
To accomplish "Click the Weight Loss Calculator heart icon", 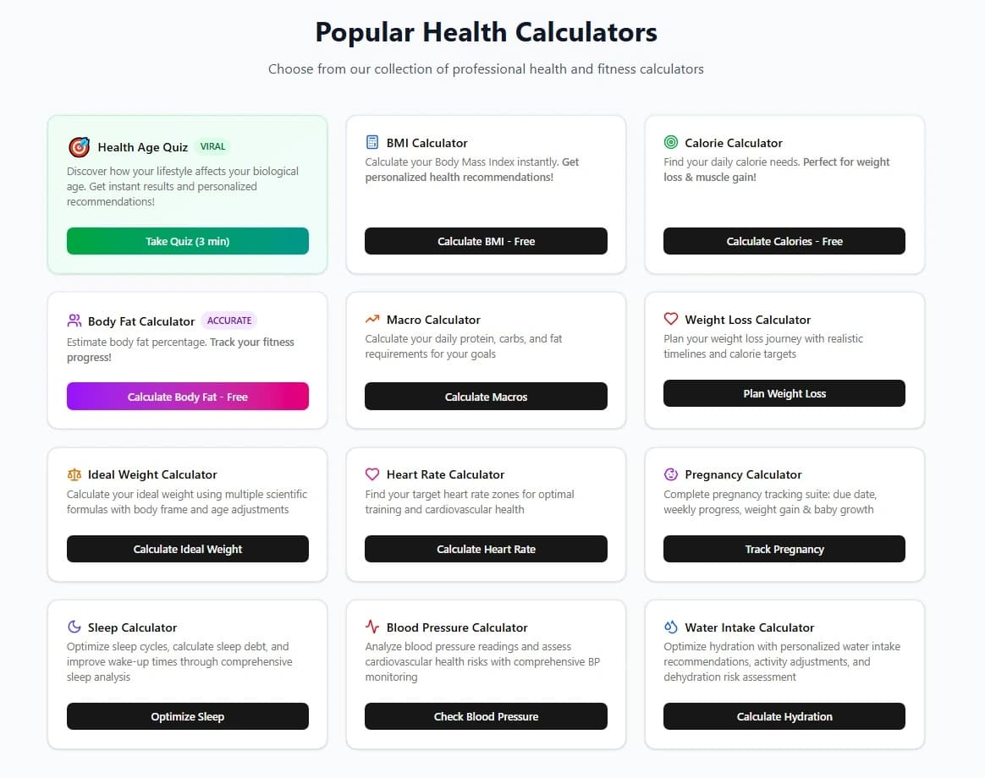I will coord(671,319).
